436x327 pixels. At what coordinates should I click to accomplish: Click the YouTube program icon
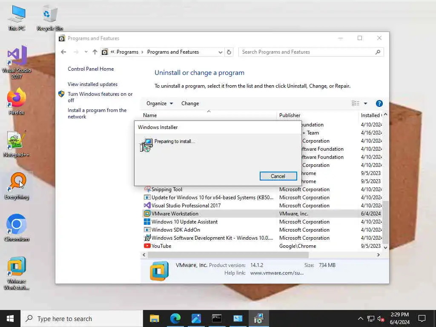pos(147,246)
